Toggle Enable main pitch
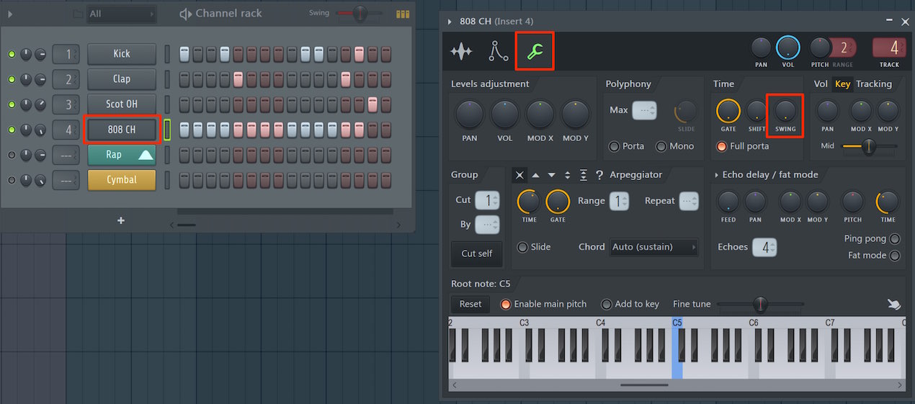Screen dimensions: 915x404 point(506,304)
